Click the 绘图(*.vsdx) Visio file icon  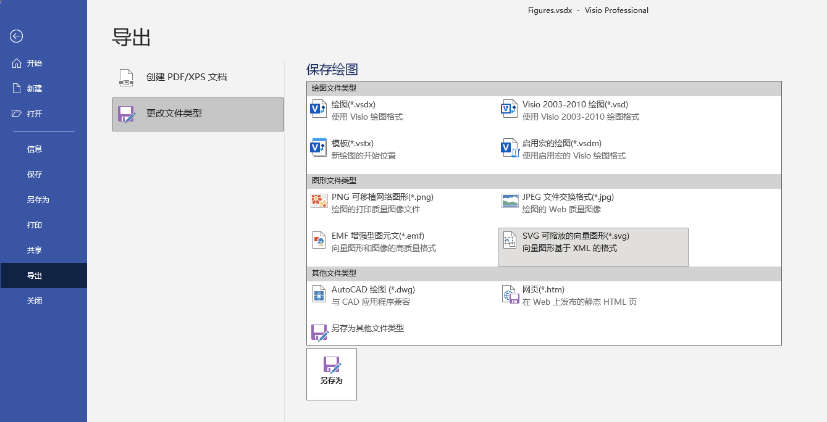coord(318,110)
